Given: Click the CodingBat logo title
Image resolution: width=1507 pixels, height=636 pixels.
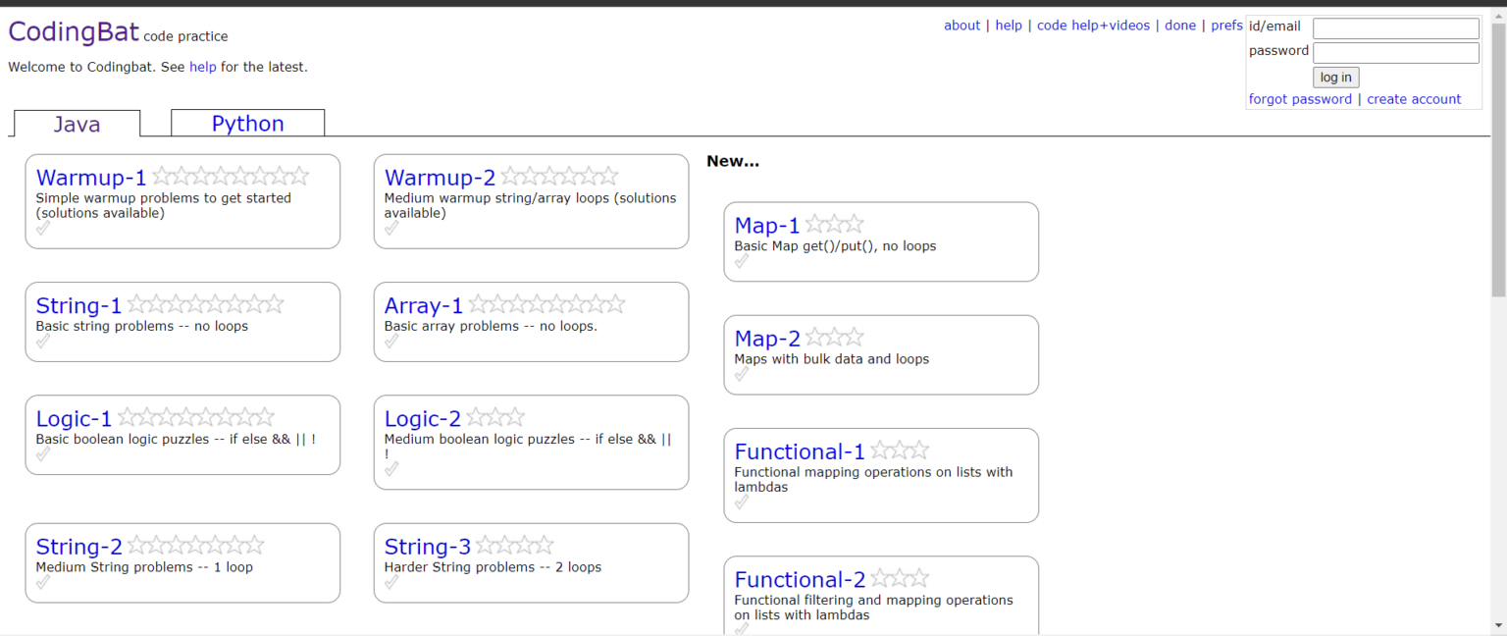Looking at the screenshot, I should pyautogui.click(x=74, y=31).
